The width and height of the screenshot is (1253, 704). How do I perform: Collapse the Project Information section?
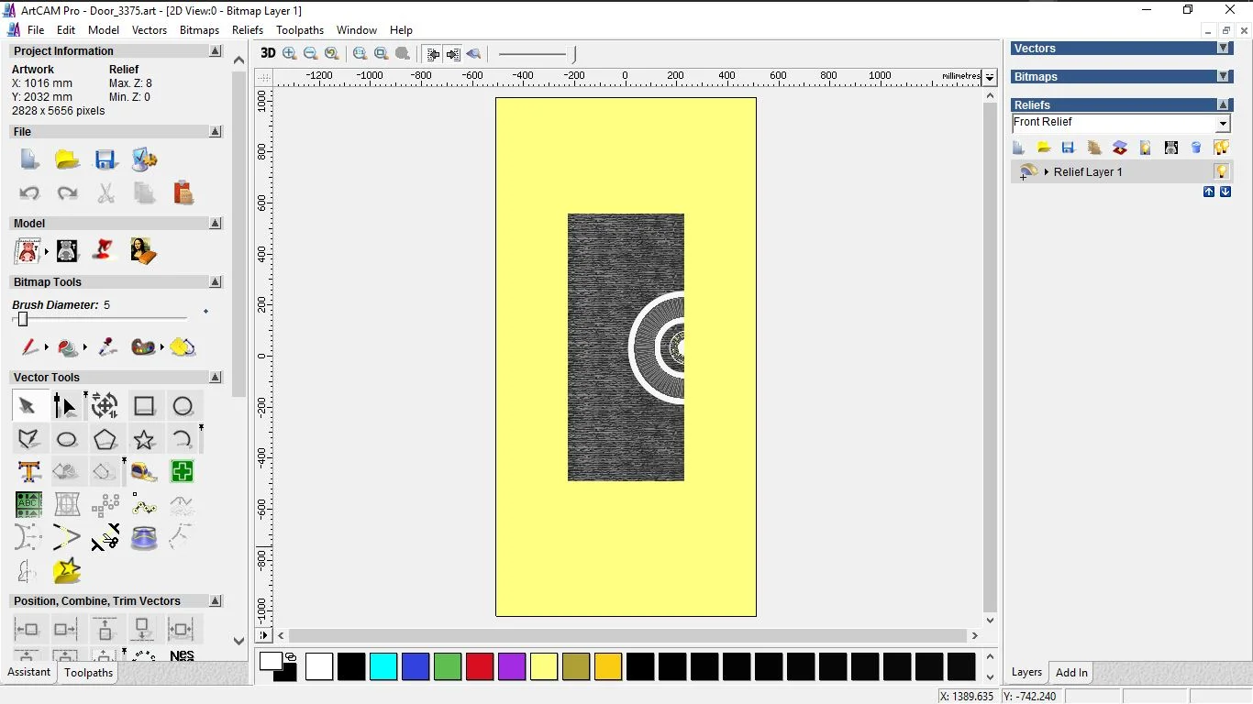pos(216,51)
